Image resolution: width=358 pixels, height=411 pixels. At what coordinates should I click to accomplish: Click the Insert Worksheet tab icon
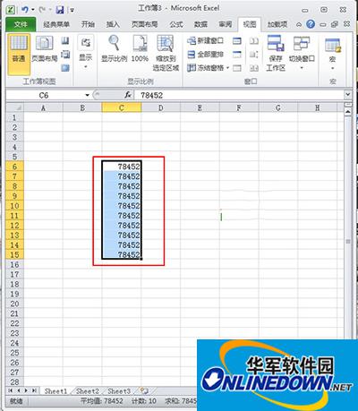point(144,390)
